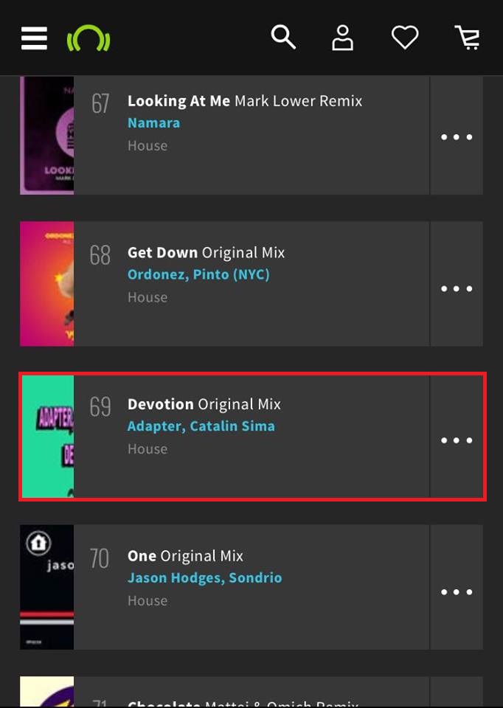Select the House genre under Devotion
The height and width of the screenshot is (708, 503).
(x=148, y=448)
